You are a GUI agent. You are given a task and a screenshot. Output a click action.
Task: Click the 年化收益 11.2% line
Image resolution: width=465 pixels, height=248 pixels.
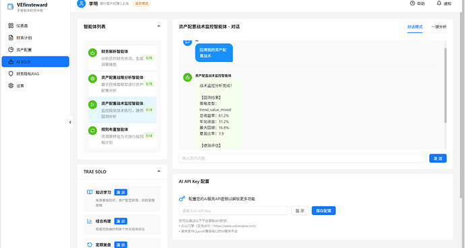tap(214, 121)
